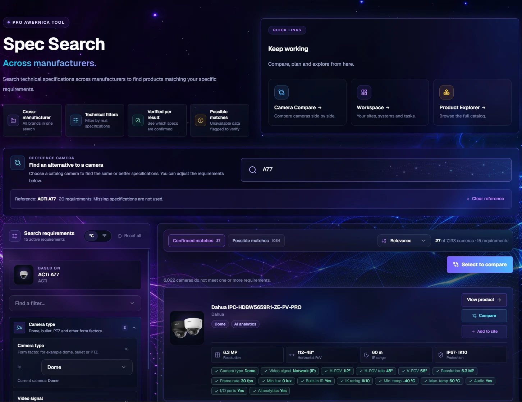
Task: Click the Dome tag on Dahua card
Action: (220, 324)
